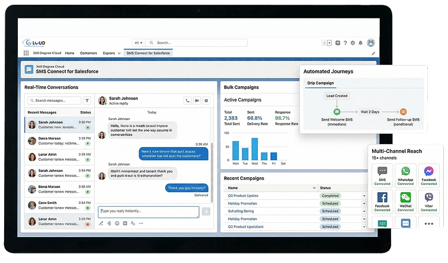Image resolution: width=448 pixels, height=263 pixels.
Task: Click the send paper plane button
Action: 206,212
